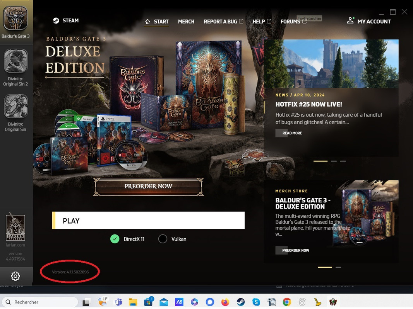Click launcher version 4.49.71584 text
This screenshot has height=309, width=413.
click(15, 256)
